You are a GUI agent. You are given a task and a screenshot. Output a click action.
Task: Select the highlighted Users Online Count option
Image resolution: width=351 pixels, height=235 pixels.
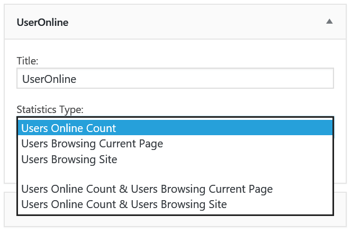175,128
